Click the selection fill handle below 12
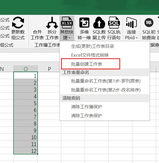 37,154
